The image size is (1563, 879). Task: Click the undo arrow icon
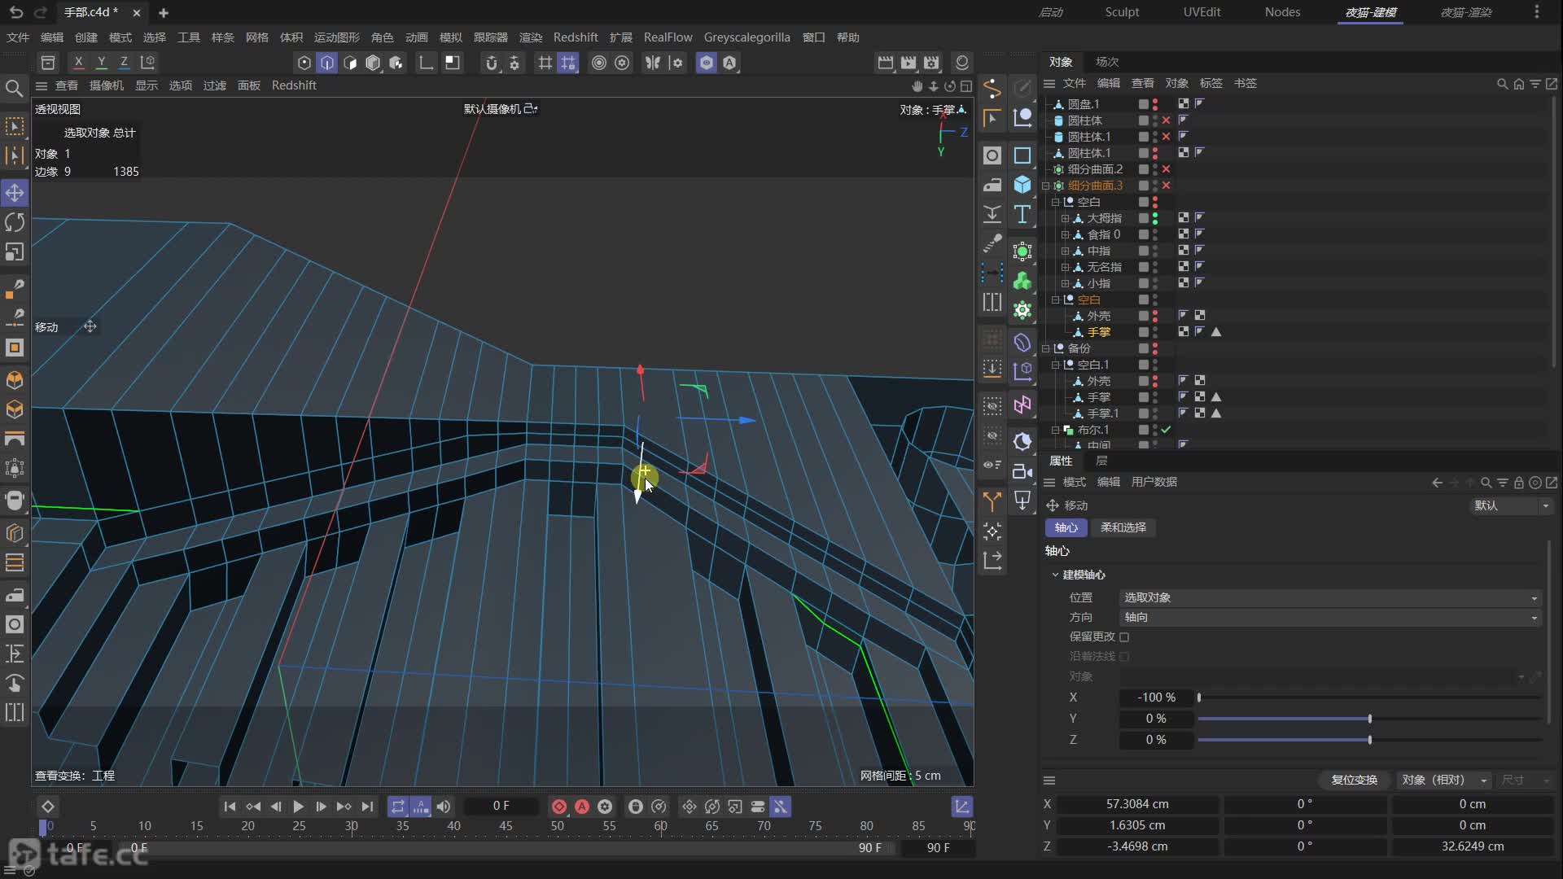(x=15, y=12)
